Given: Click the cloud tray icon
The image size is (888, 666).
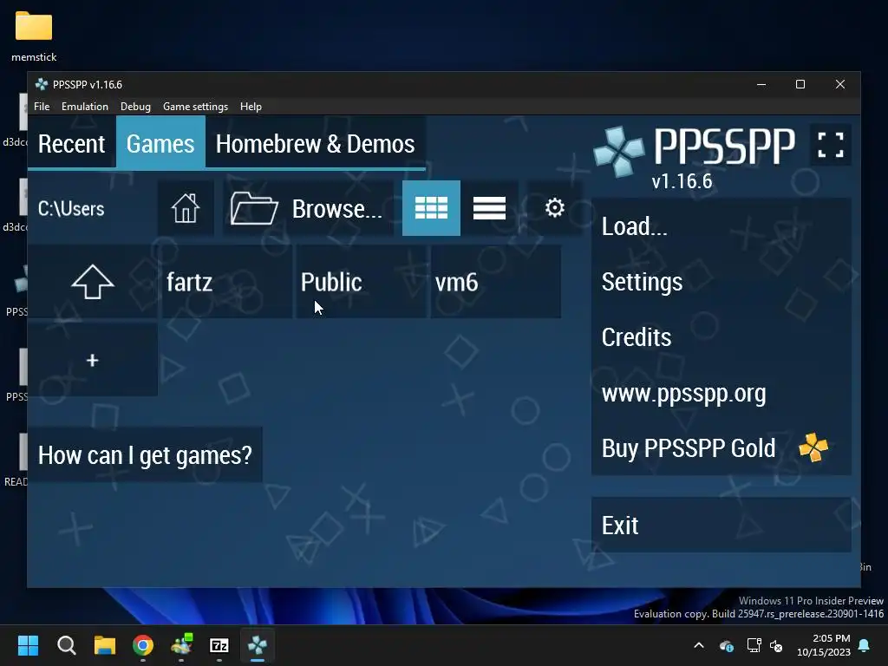Looking at the screenshot, I should click(x=727, y=645).
